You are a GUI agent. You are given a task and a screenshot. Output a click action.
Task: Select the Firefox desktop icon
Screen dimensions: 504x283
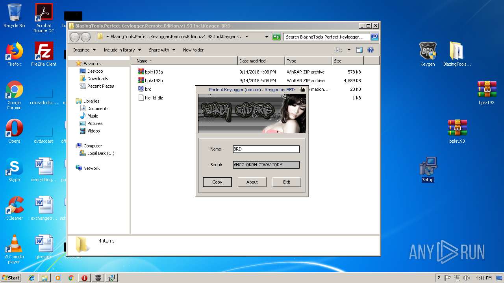pos(14,55)
